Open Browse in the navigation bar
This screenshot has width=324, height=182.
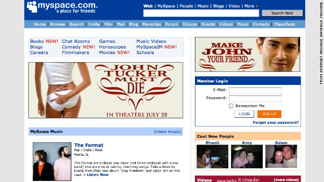(58, 24)
